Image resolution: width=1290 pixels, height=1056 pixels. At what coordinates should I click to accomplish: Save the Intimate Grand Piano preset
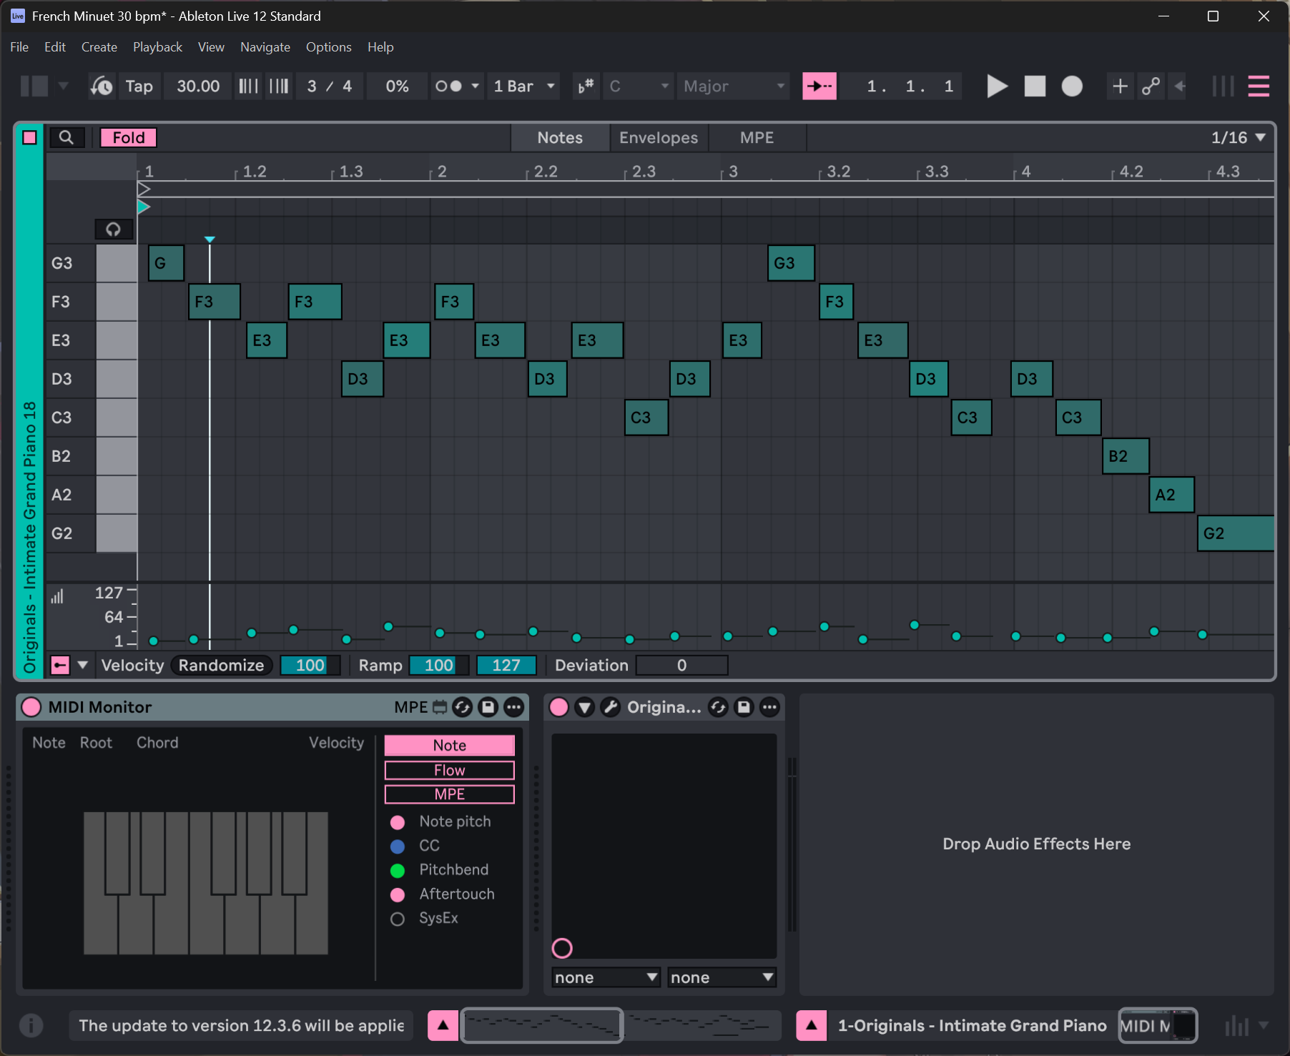744,707
